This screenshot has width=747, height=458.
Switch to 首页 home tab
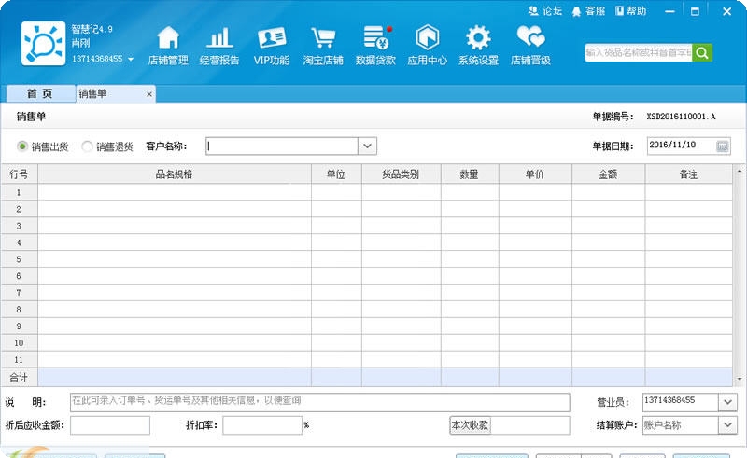39,94
